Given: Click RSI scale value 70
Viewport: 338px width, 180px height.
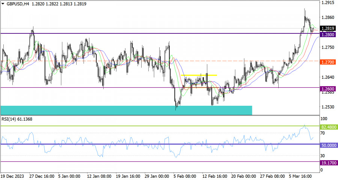Looking at the screenshot, I should (x=323, y=133).
